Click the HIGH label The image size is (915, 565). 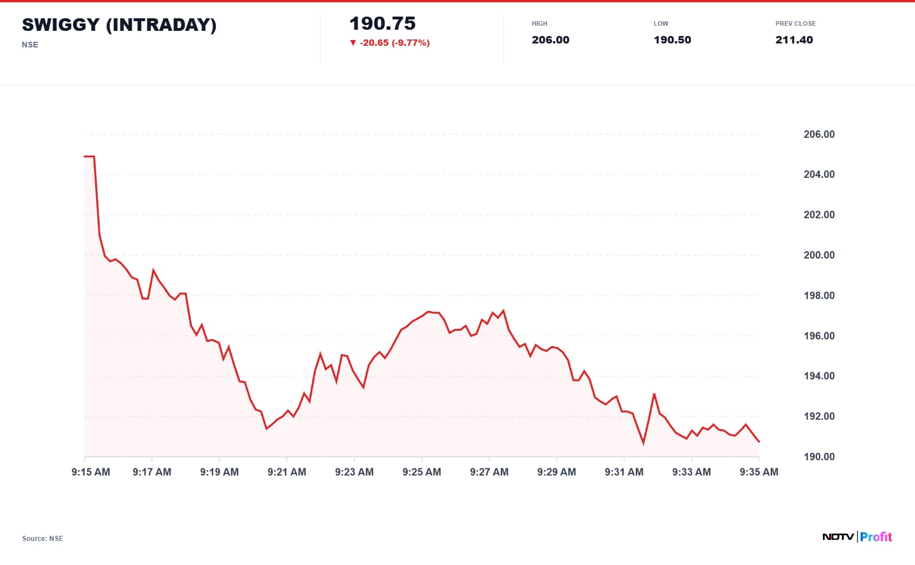[x=539, y=23]
